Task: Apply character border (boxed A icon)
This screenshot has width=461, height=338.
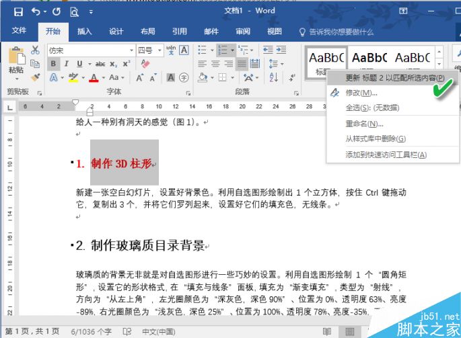Action: (x=184, y=50)
